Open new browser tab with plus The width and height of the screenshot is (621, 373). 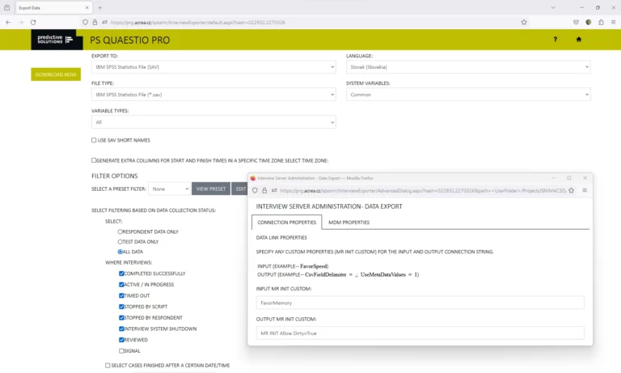pyautogui.click(x=99, y=7)
